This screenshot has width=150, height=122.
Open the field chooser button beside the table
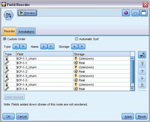[142, 55]
